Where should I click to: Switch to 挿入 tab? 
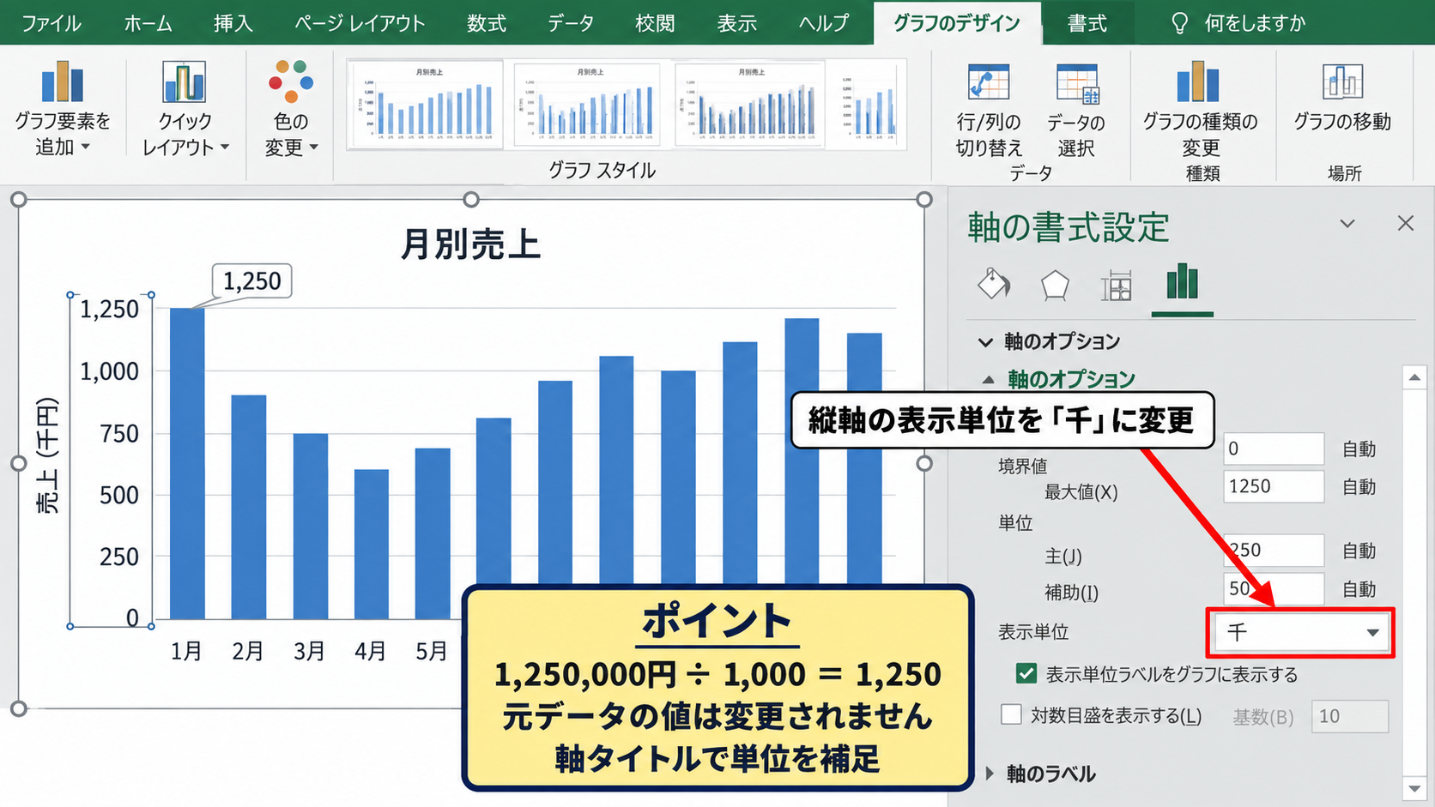[x=233, y=23]
